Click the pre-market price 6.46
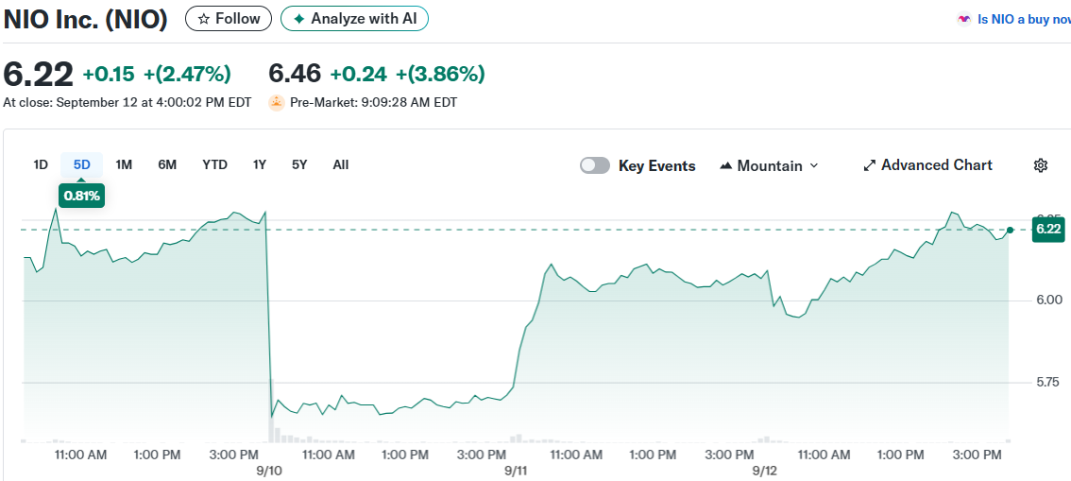The height and width of the screenshot is (481, 1071). click(x=295, y=73)
